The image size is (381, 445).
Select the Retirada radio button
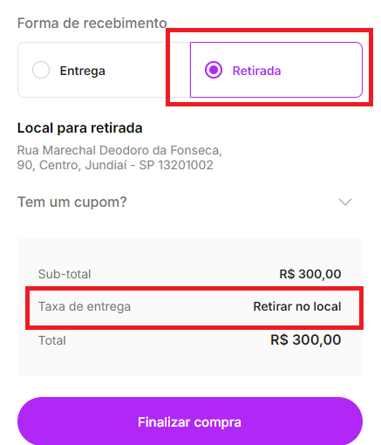[x=214, y=70]
